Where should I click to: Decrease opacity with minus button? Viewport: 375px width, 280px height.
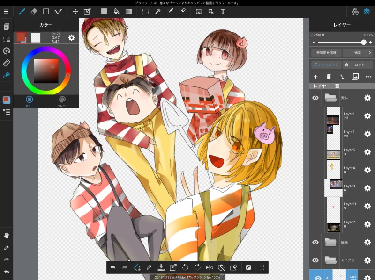tap(314, 43)
